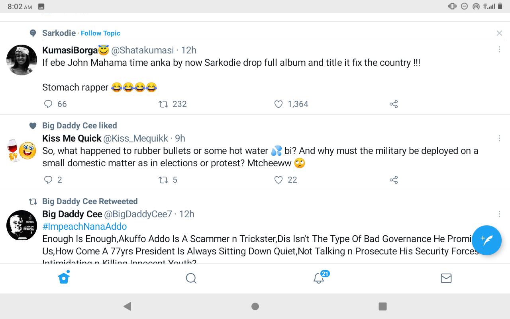Share the Kiss Me Quick tweet
Viewport: 510px width, 319px height.
coord(394,180)
